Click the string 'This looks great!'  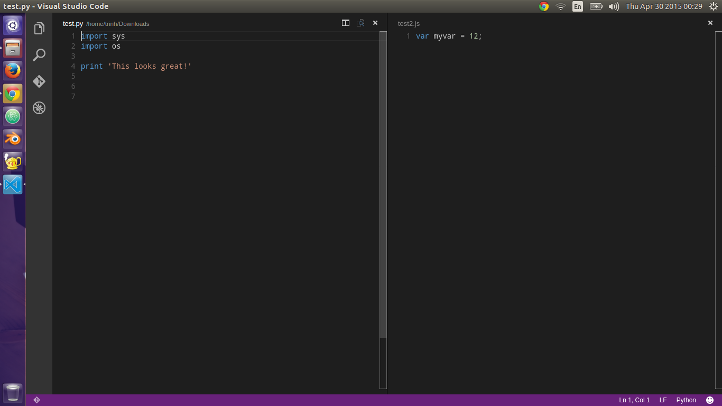pos(150,66)
